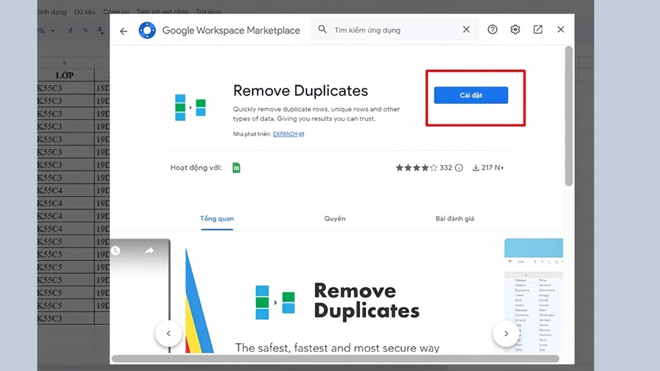Click the Google Workspace Marketplace logo
Screen dimensions: 660x371
[147, 30]
